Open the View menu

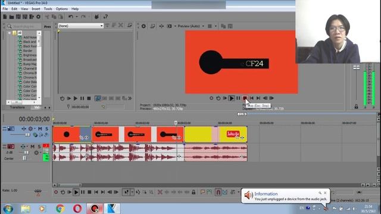(24, 9)
